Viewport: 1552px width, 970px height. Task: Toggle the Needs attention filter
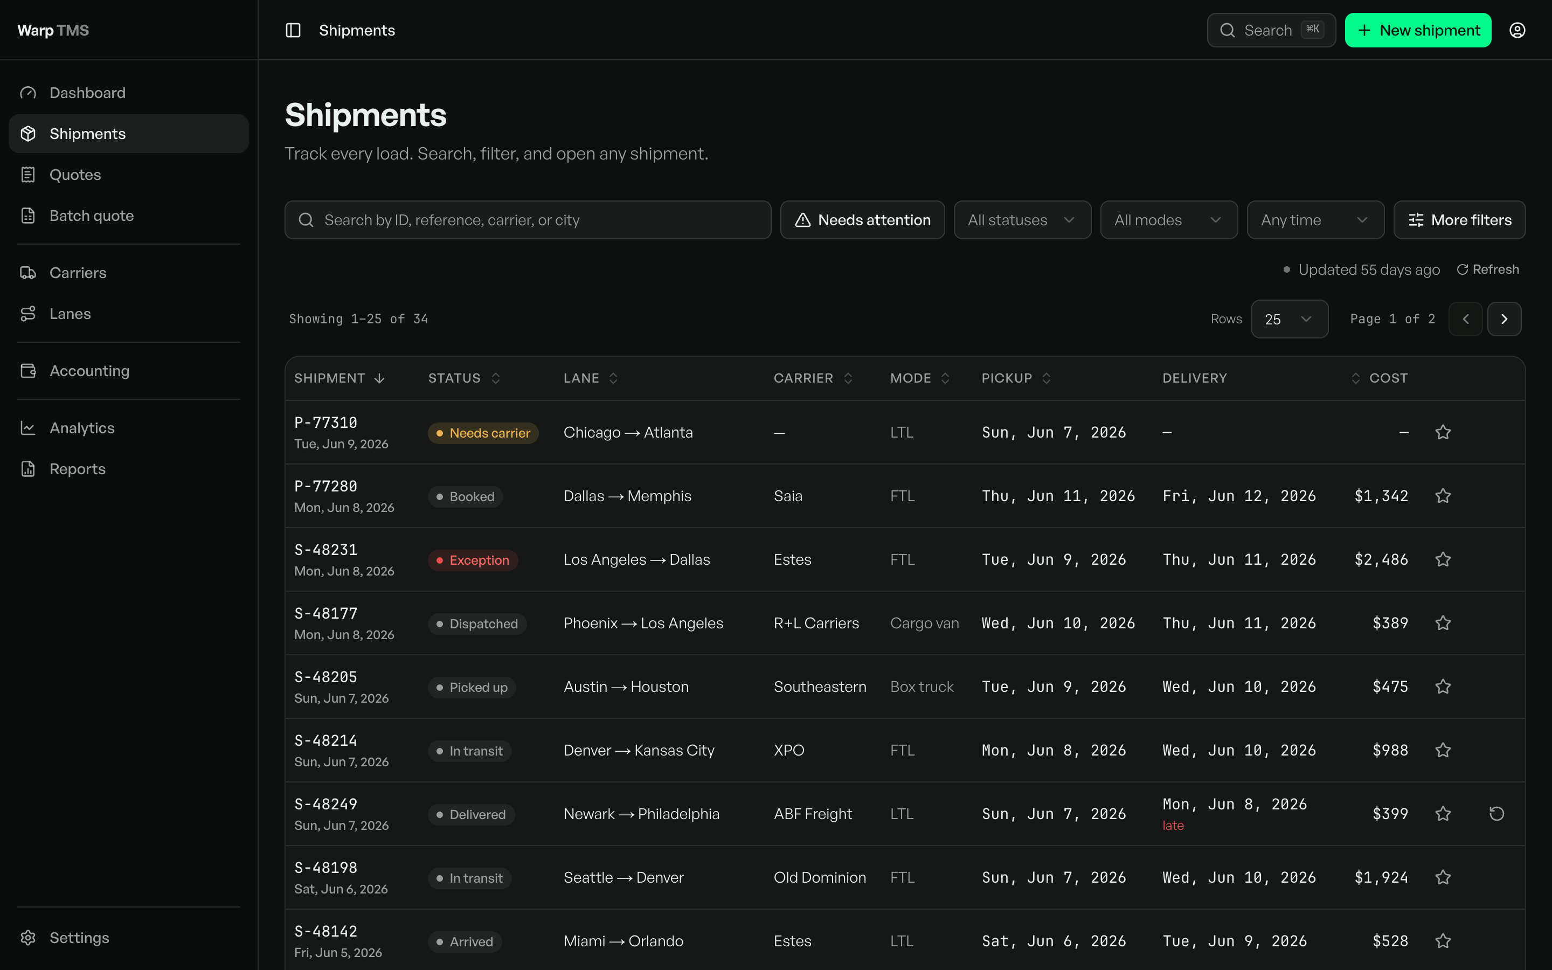click(862, 220)
